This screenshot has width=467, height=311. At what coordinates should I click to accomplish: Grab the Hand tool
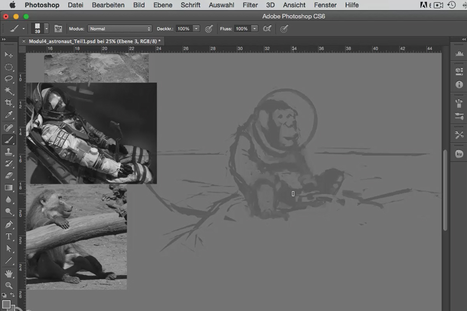[9, 274]
